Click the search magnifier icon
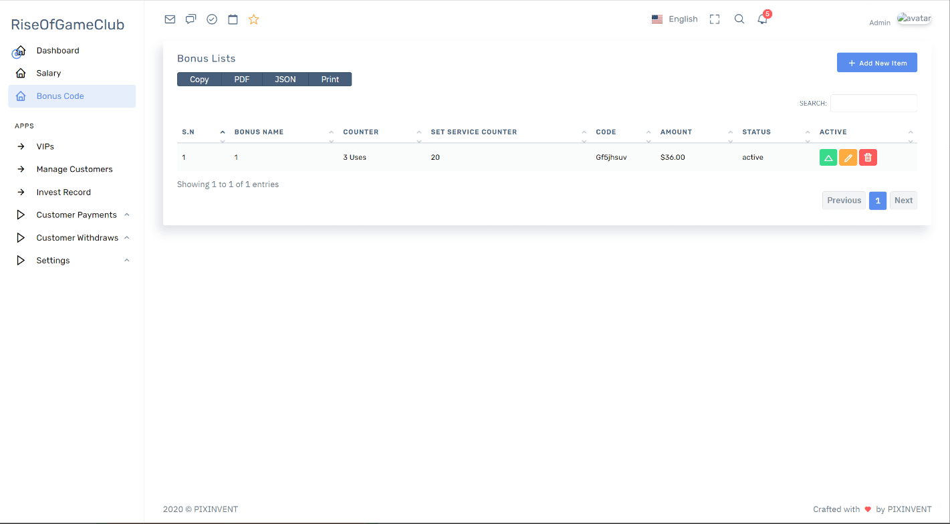Viewport: 950px width, 524px height. tap(739, 19)
